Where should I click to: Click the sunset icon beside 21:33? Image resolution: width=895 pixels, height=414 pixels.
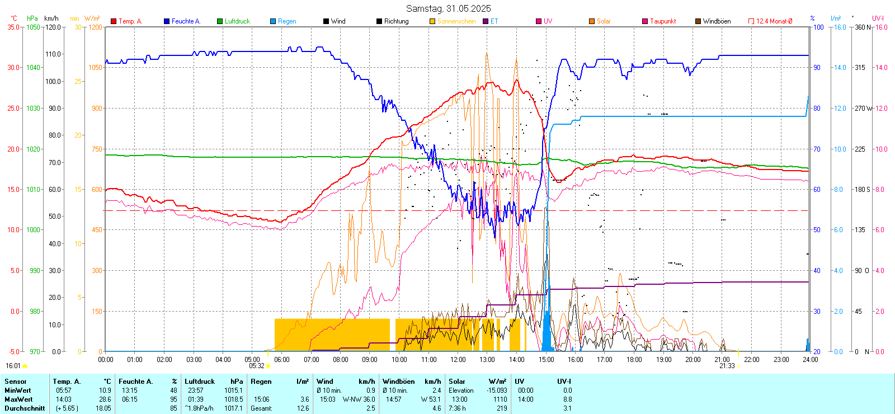738,366
